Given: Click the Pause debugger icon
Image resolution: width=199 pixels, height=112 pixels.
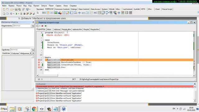Looking at the screenshot, I should click(21, 14).
